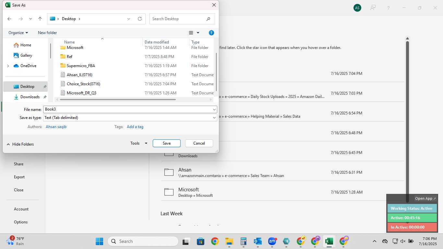Expand the address bar history dropdown
443x249 pixels.
(x=129, y=19)
